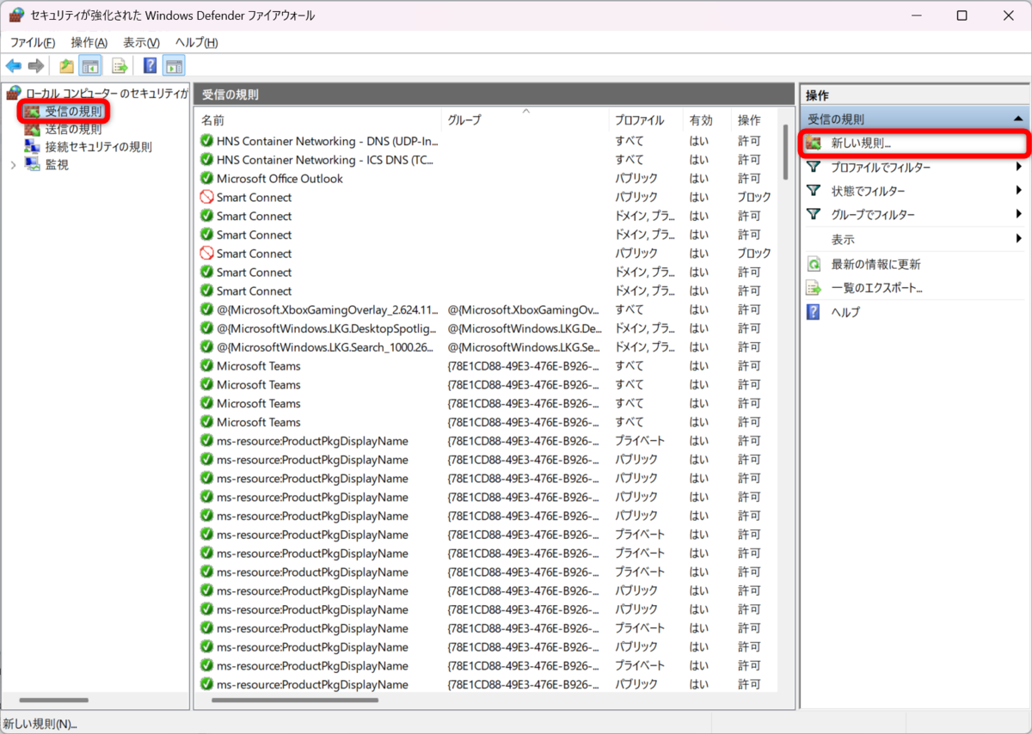Expand the 監視 node chevron
This screenshot has height=734, width=1032.
pos(13,165)
